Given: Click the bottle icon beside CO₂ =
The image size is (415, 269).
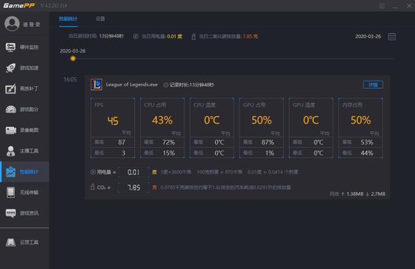Looking at the screenshot, I should pos(93,187).
